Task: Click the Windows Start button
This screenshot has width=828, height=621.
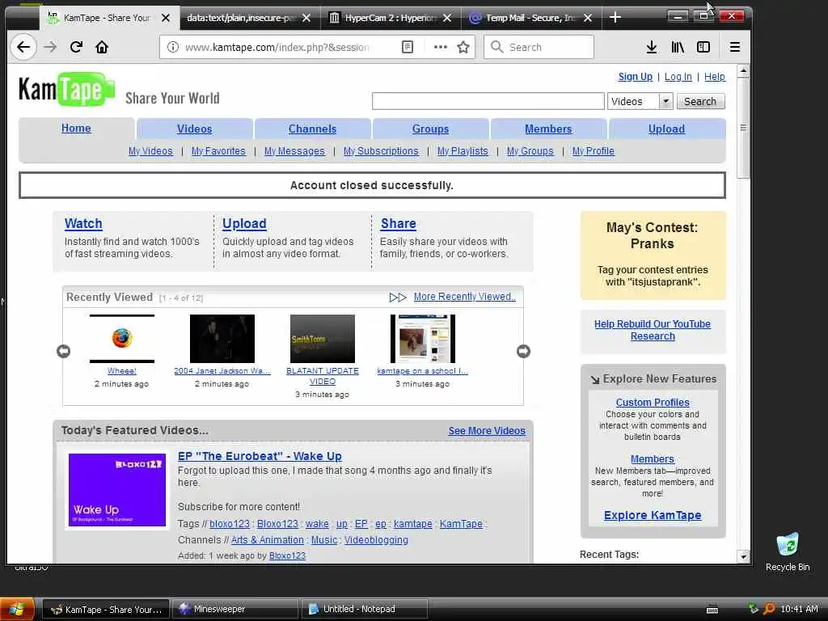Action: click(17, 610)
